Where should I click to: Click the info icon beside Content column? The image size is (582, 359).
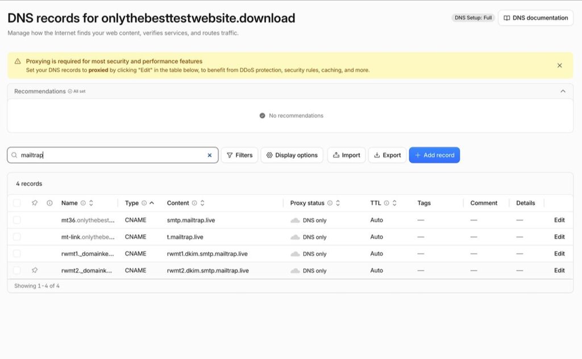coord(194,203)
